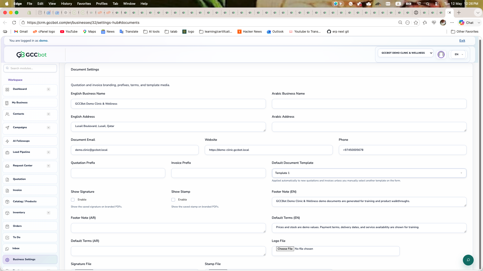Focus the Search modules box
Screen dimensions: 483x271
pos(30,68)
